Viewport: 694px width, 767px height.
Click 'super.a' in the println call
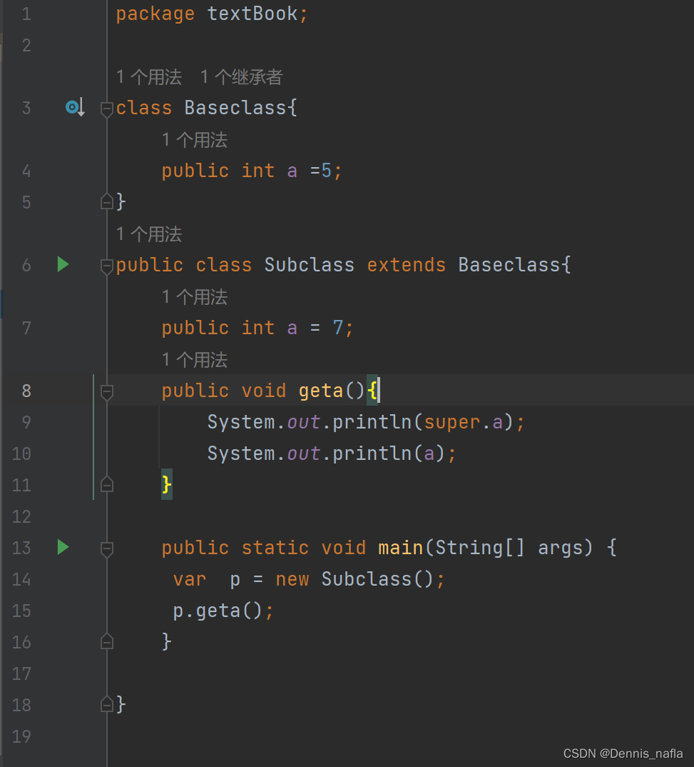pyautogui.click(x=464, y=422)
